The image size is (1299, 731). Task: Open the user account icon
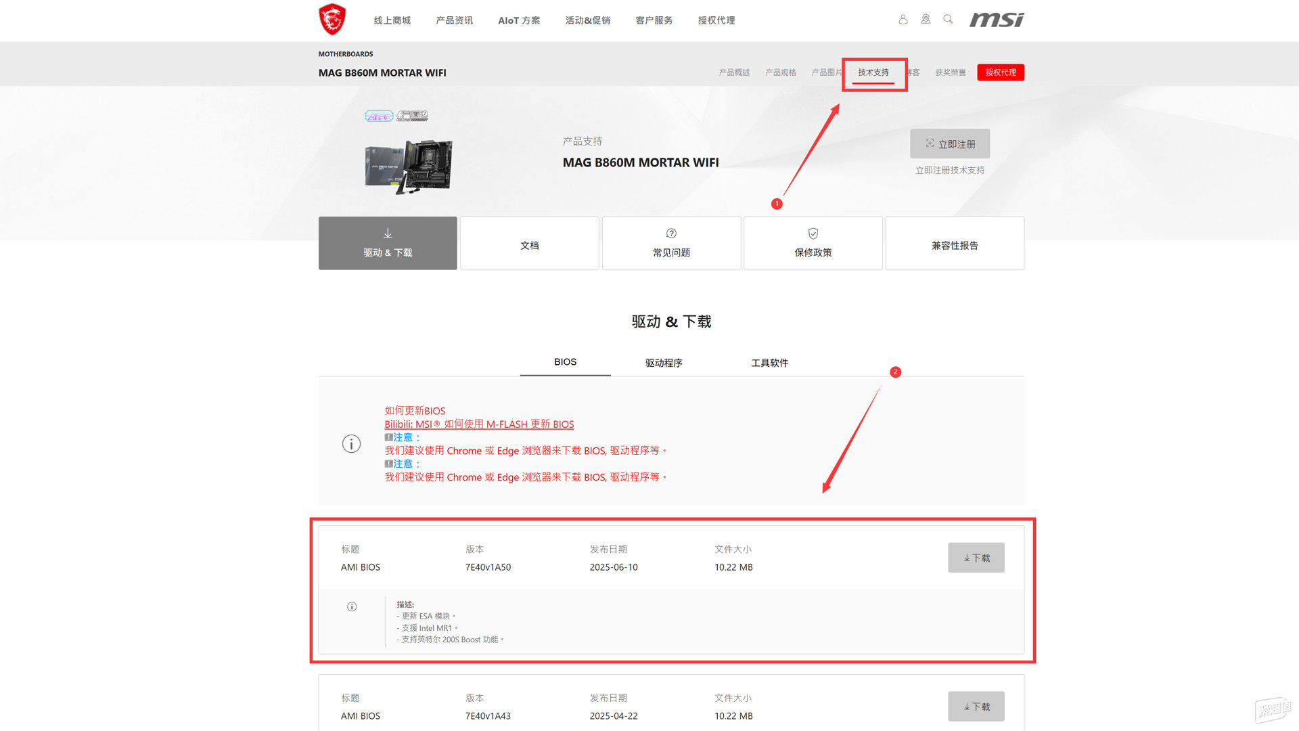pyautogui.click(x=903, y=20)
